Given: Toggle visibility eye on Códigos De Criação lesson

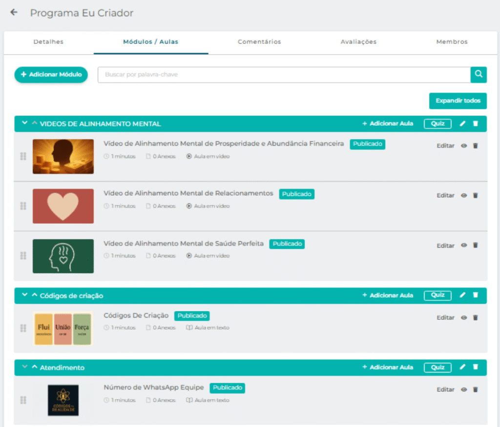Looking at the screenshot, I should pyautogui.click(x=464, y=318).
